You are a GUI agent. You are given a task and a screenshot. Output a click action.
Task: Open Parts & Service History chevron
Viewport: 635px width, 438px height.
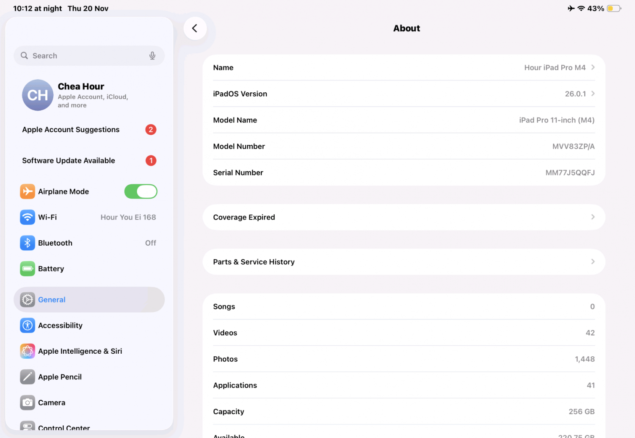tap(593, 262)
